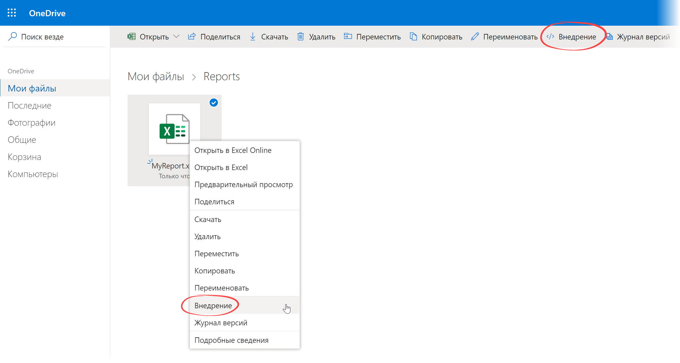Image resolution: width=680 pixels, height=363 pixels.
Task: Click the Copy icon in toolbar
Action: click(x=412, y=37)
